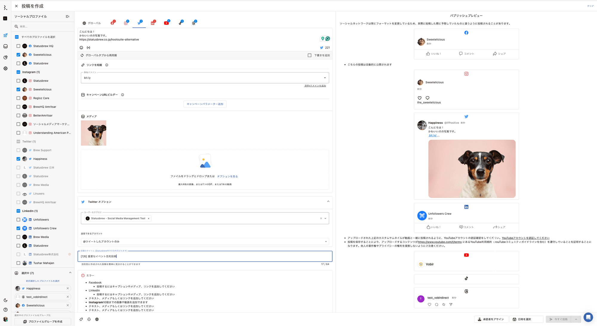This screenshot has width=597, height=326.
Task: Click キャンペーンパラメーター追加 button
Action: pyautogui.click(x=205, y=104)
